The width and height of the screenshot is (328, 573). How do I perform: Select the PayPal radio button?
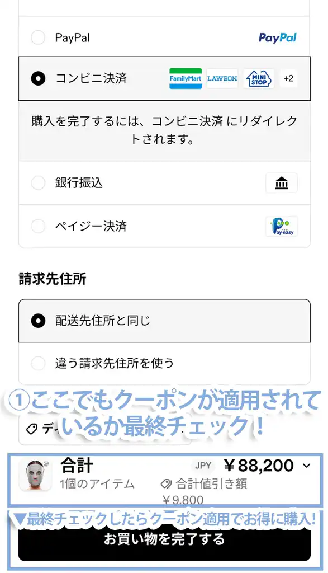[x=38, y=37]
